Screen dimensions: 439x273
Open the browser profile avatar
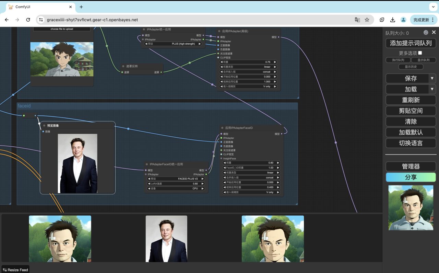(403, 20)
